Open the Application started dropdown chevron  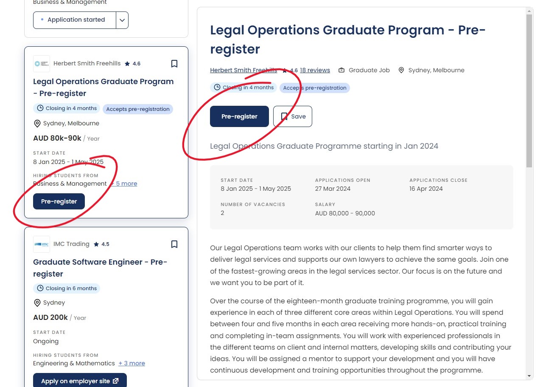[122, 20]
